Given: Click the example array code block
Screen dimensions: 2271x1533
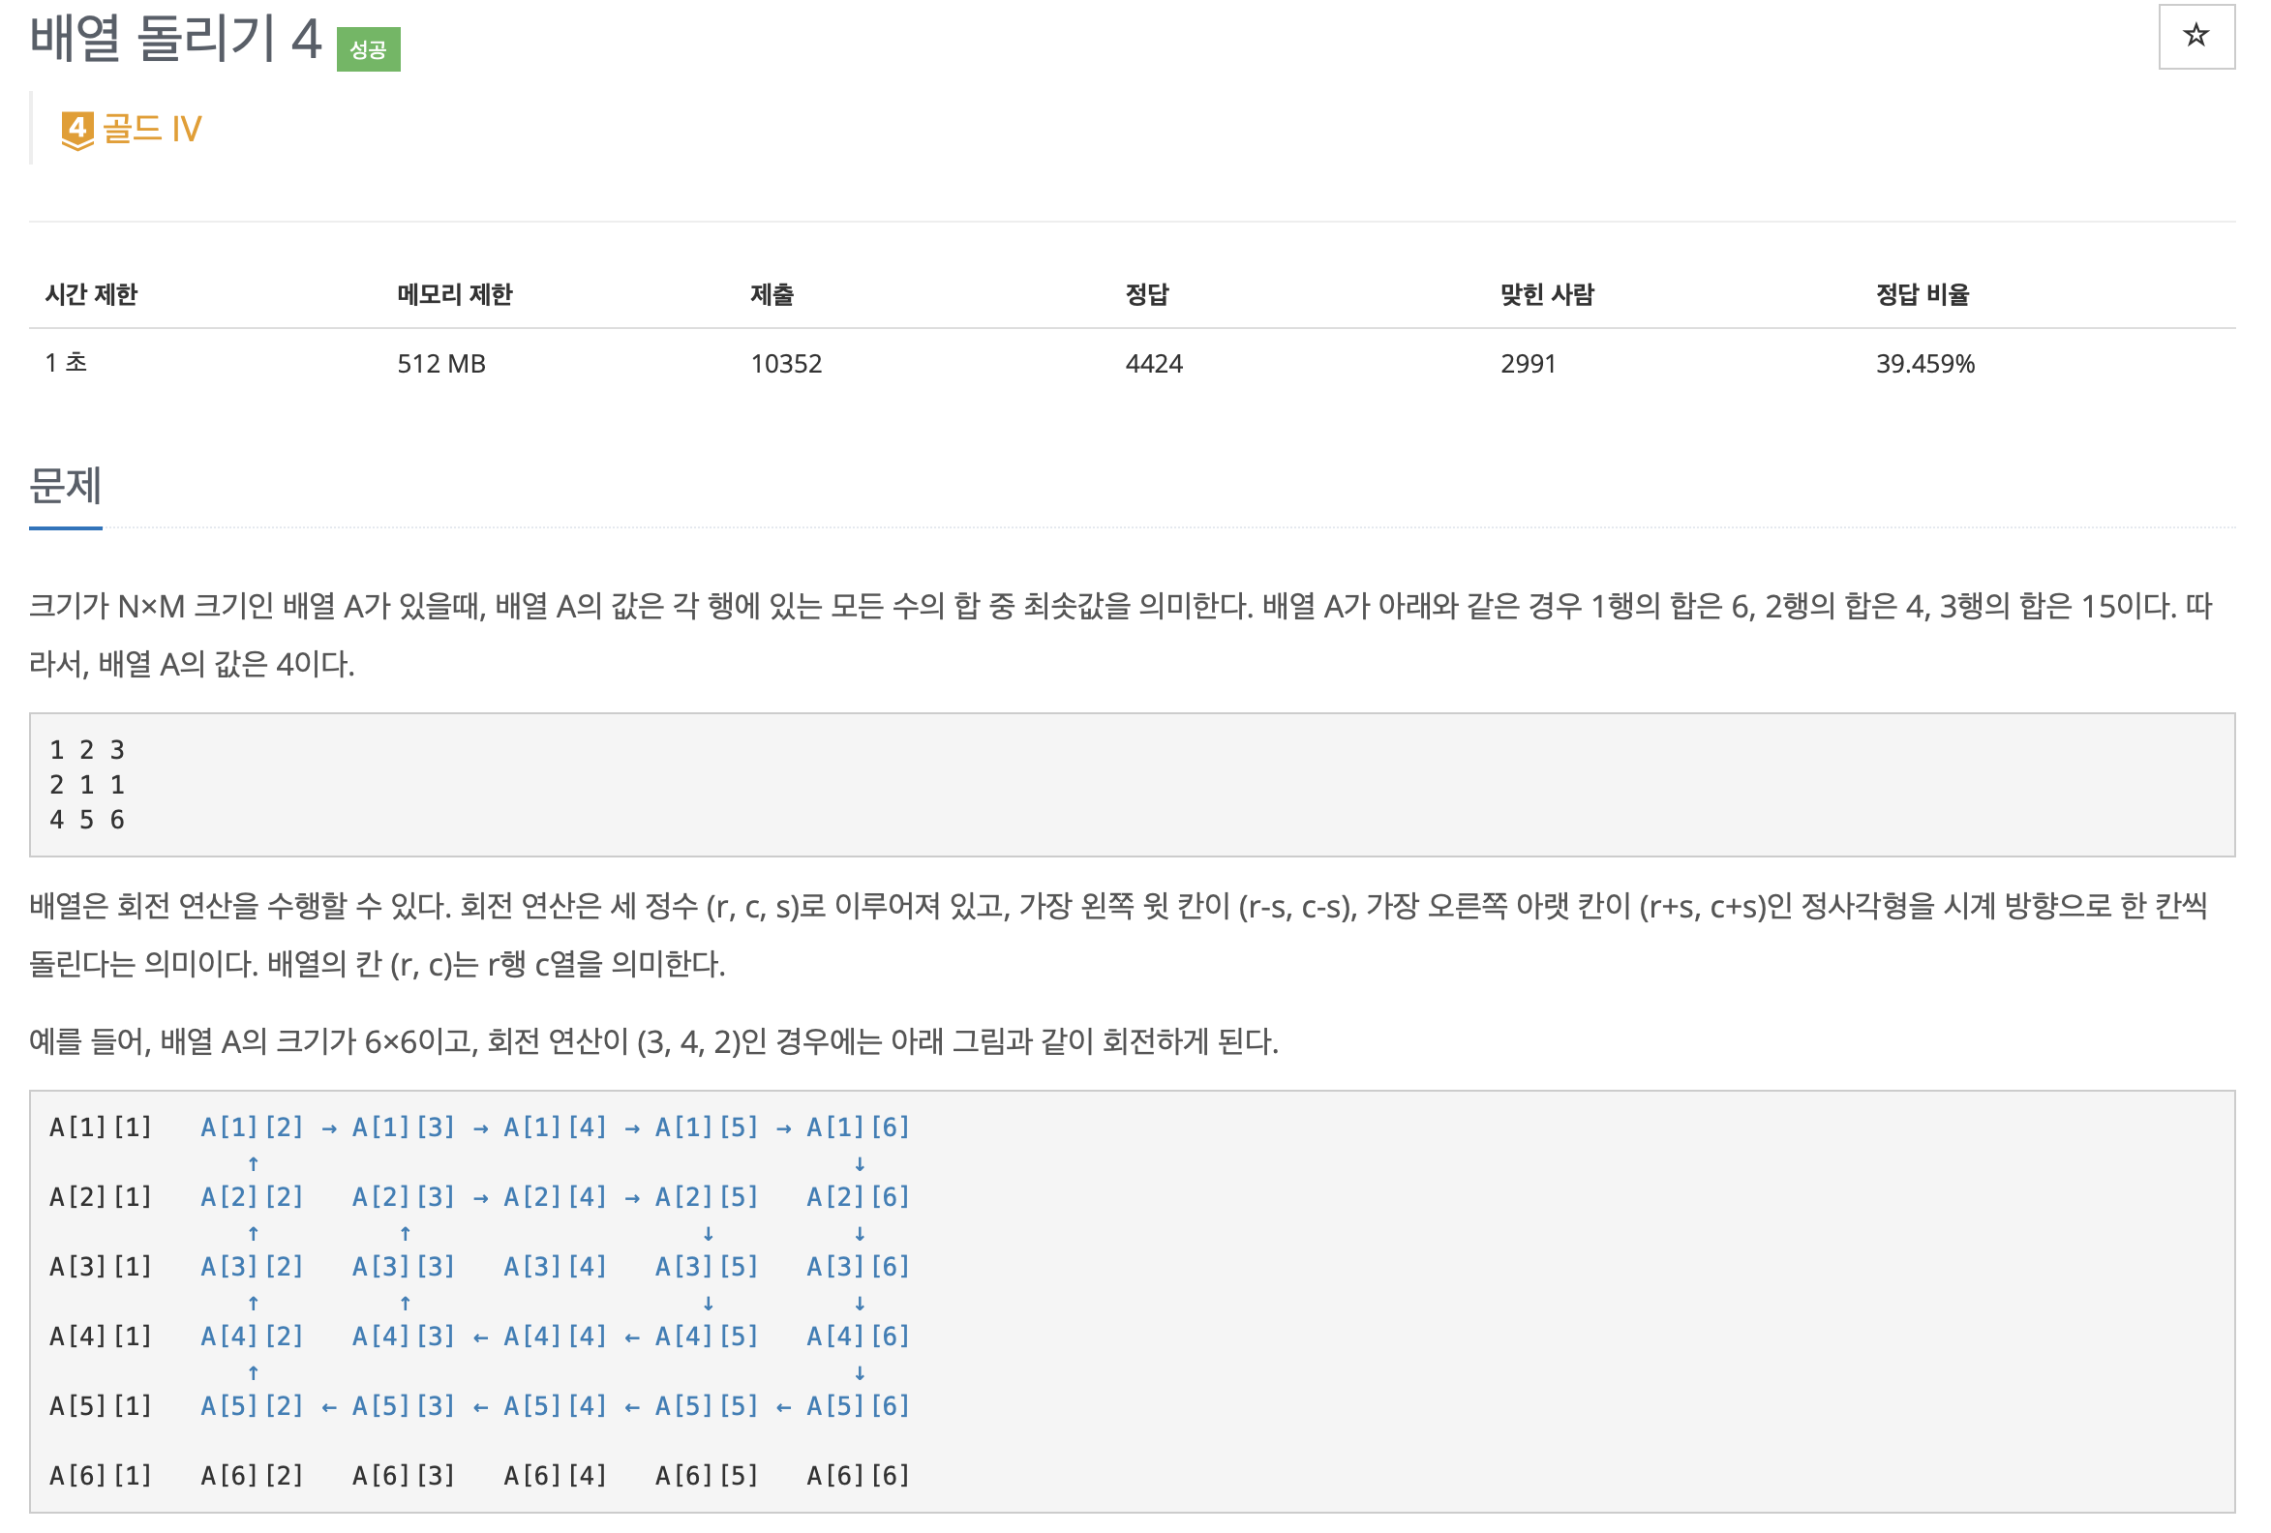Looking at the screenshot, I should (x=1131, y=785).
